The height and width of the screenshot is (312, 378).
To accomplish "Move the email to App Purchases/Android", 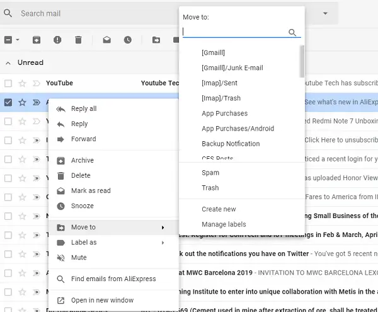I will pos(239,129).
